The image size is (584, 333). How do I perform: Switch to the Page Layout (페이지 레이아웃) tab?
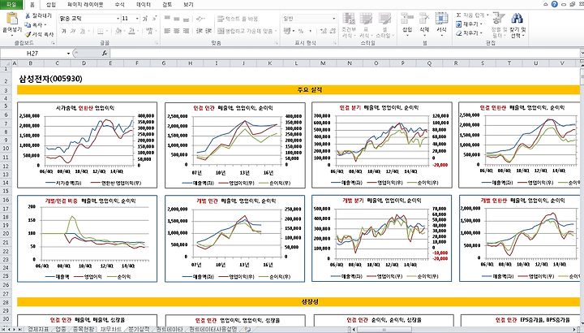(85, 5)
